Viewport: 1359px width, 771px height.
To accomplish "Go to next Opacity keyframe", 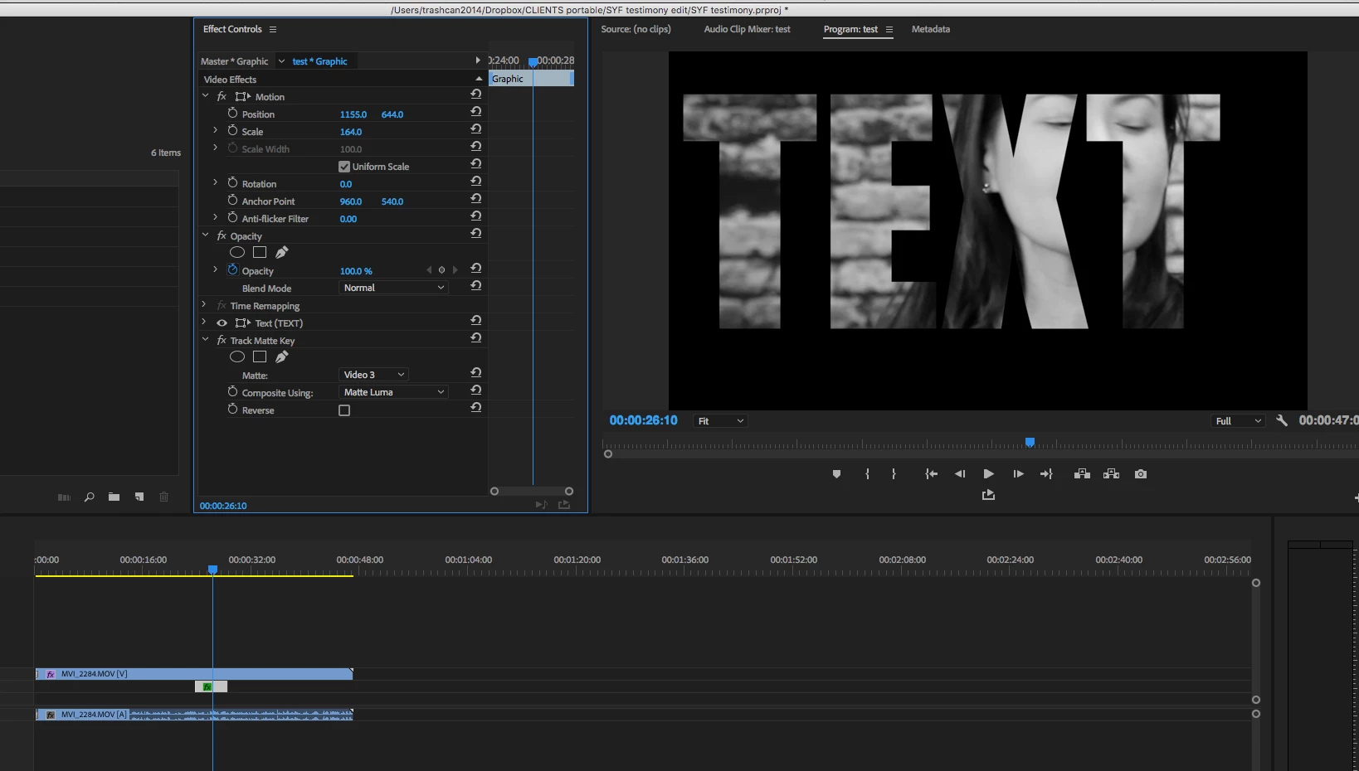I will [455, 270].
